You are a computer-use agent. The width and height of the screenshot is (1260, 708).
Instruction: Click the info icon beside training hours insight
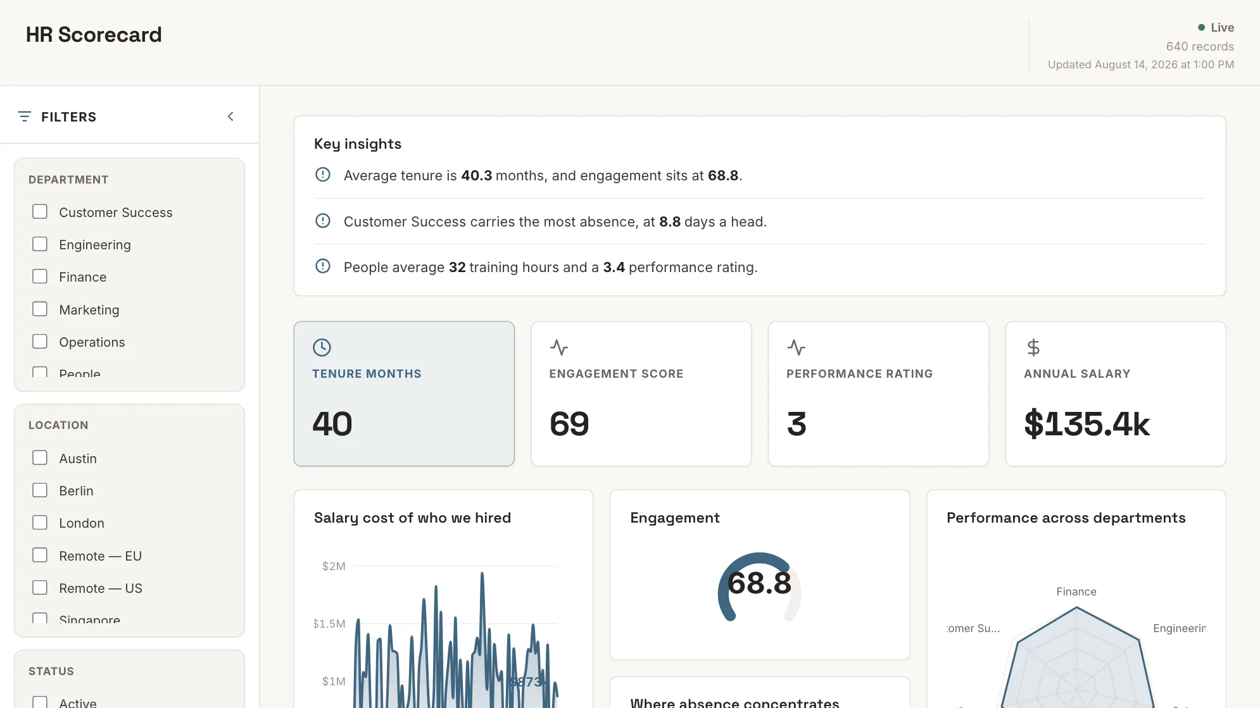[x=323, y=266]
